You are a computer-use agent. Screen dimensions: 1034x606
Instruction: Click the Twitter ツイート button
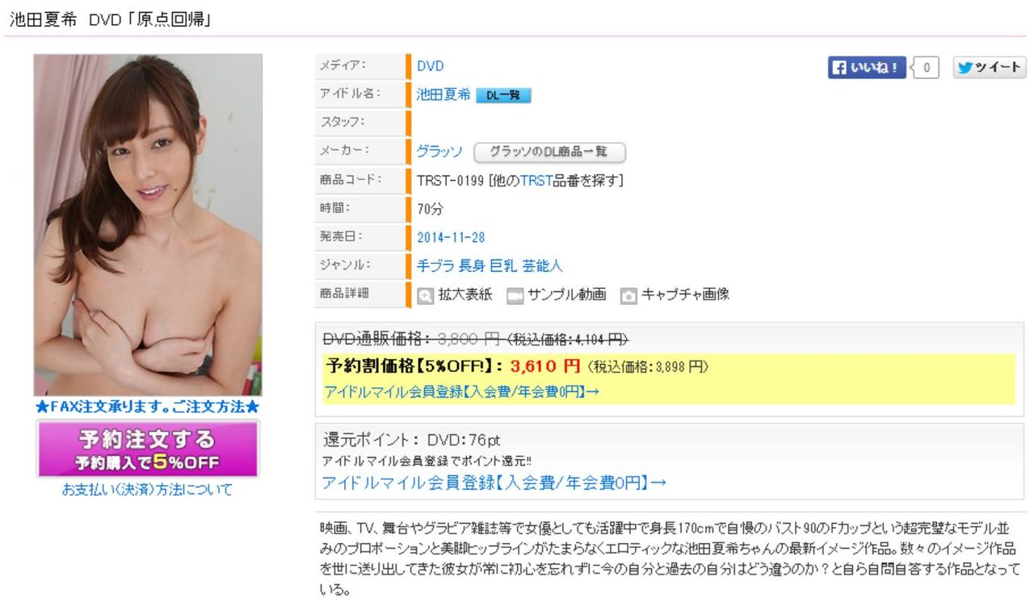pos(990,68)
